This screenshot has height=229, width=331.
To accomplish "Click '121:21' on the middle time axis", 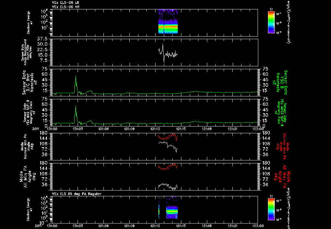I will [232, 129].
